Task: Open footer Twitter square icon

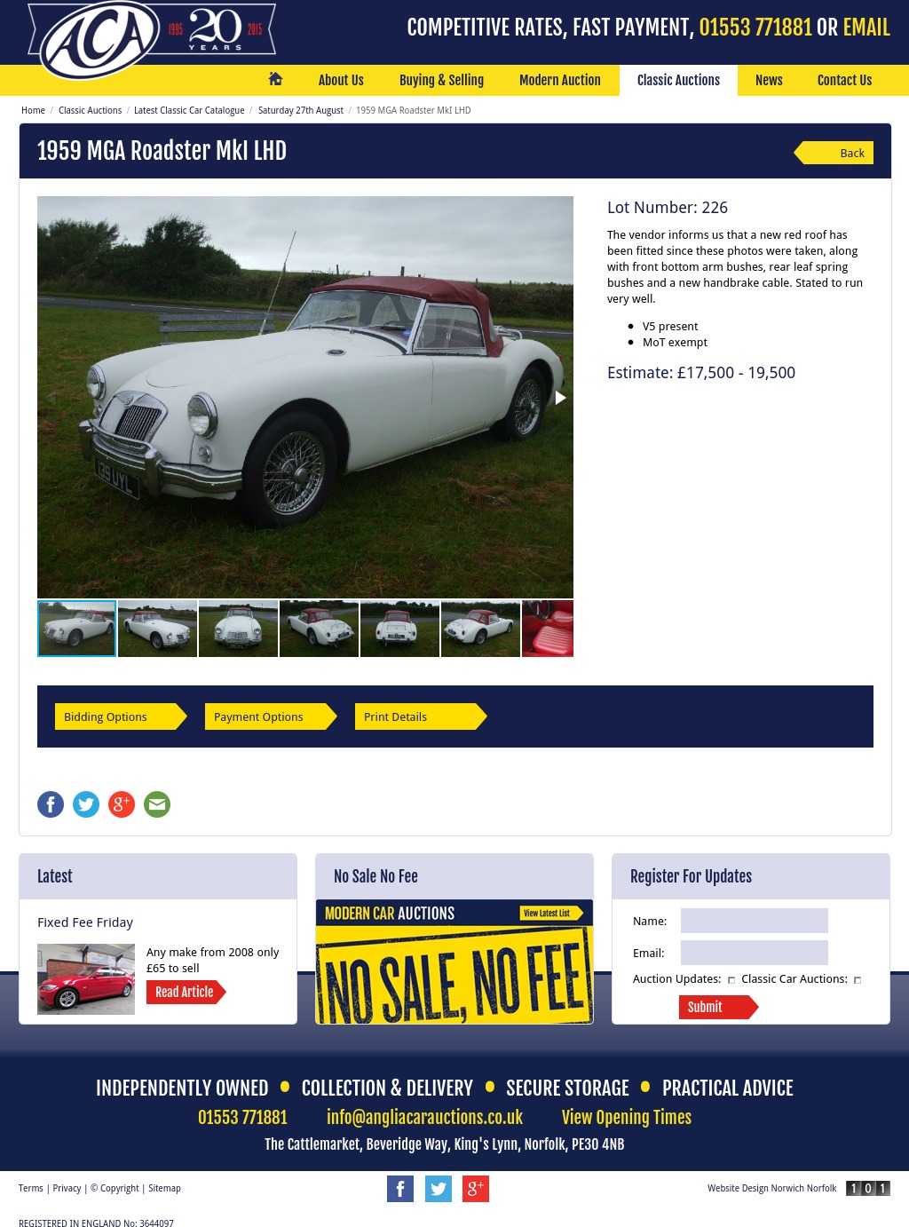Action: pos(439,1189)
